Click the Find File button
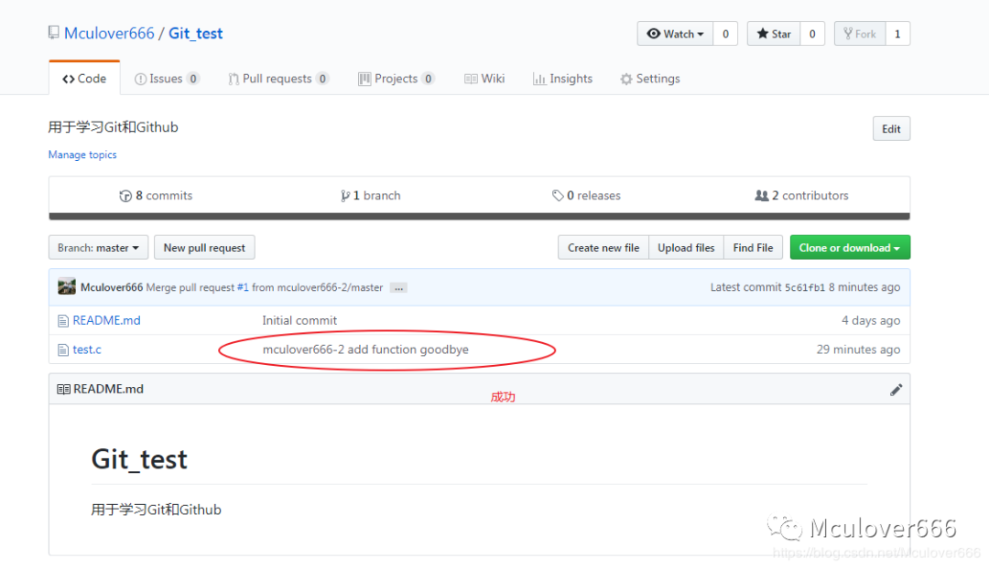Image resolution: width=989 pixels, height=569 pixels. [753, 248]
